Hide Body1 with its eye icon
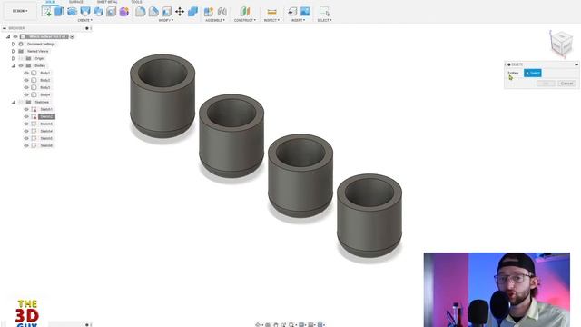 (26, 73)
